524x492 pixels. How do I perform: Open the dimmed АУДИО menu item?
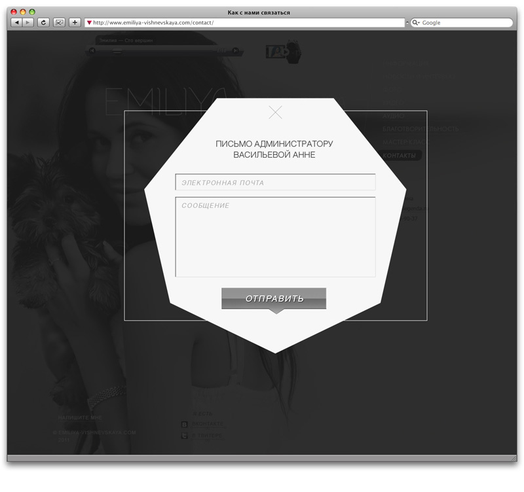point(394,116)
